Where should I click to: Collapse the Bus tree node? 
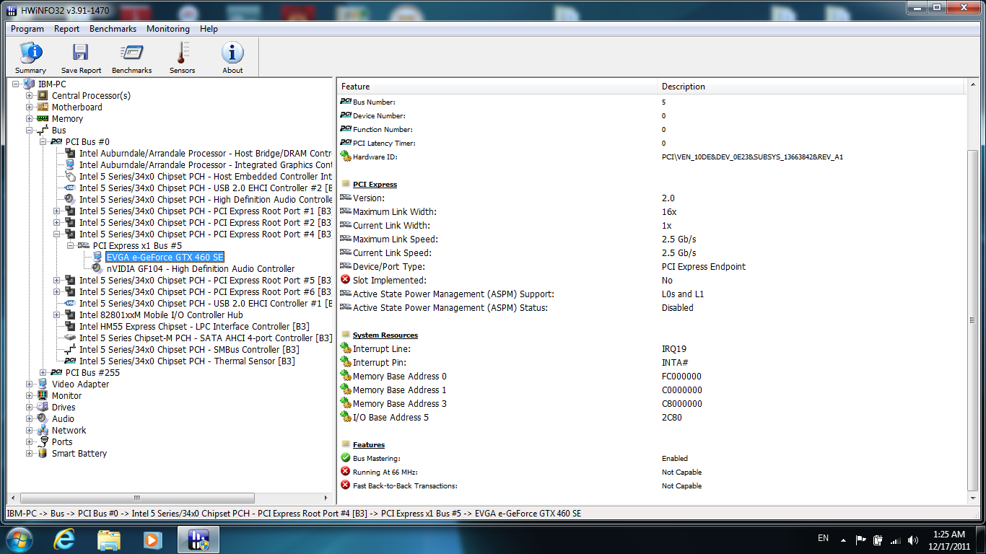30,130
